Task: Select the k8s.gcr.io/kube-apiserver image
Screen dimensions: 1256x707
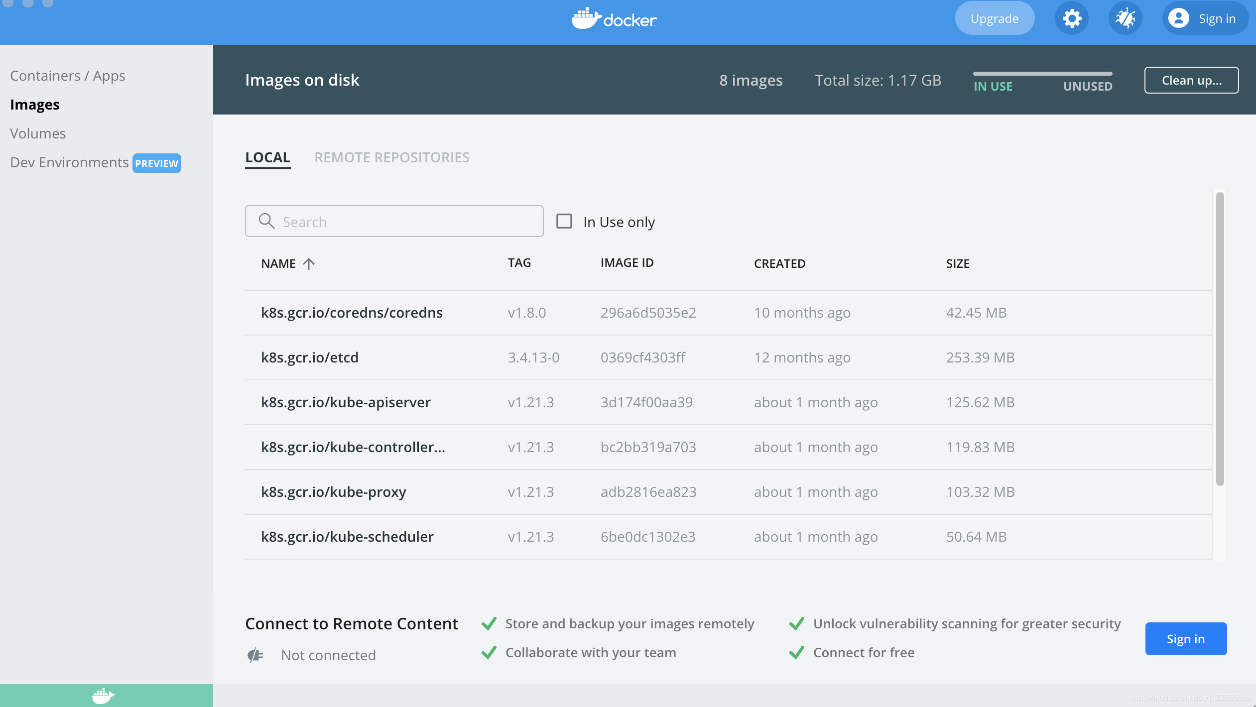Action: pos(729,402)
